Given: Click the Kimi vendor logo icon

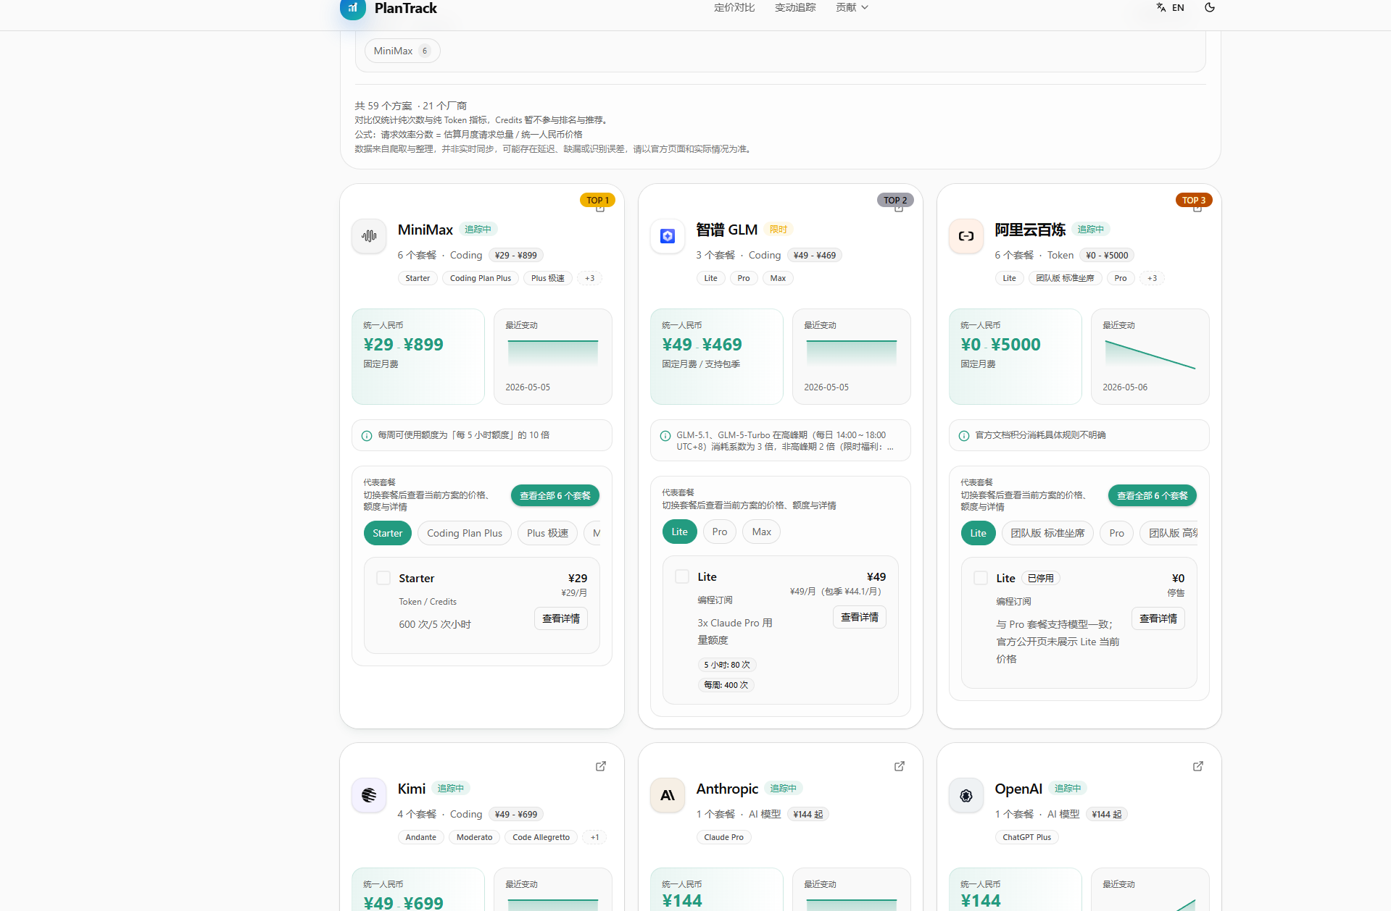Looking at the screenshot, I should [369, 795].
